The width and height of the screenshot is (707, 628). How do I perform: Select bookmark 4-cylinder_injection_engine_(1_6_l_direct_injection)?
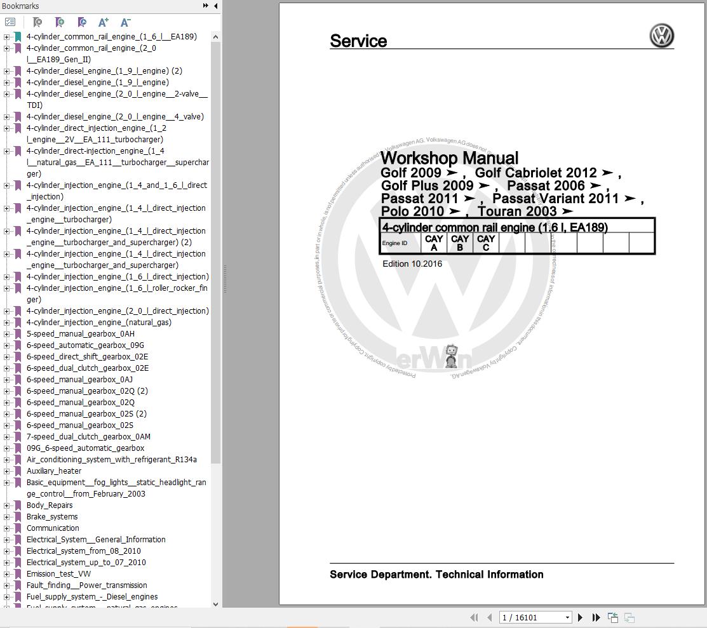coord(118,277)
